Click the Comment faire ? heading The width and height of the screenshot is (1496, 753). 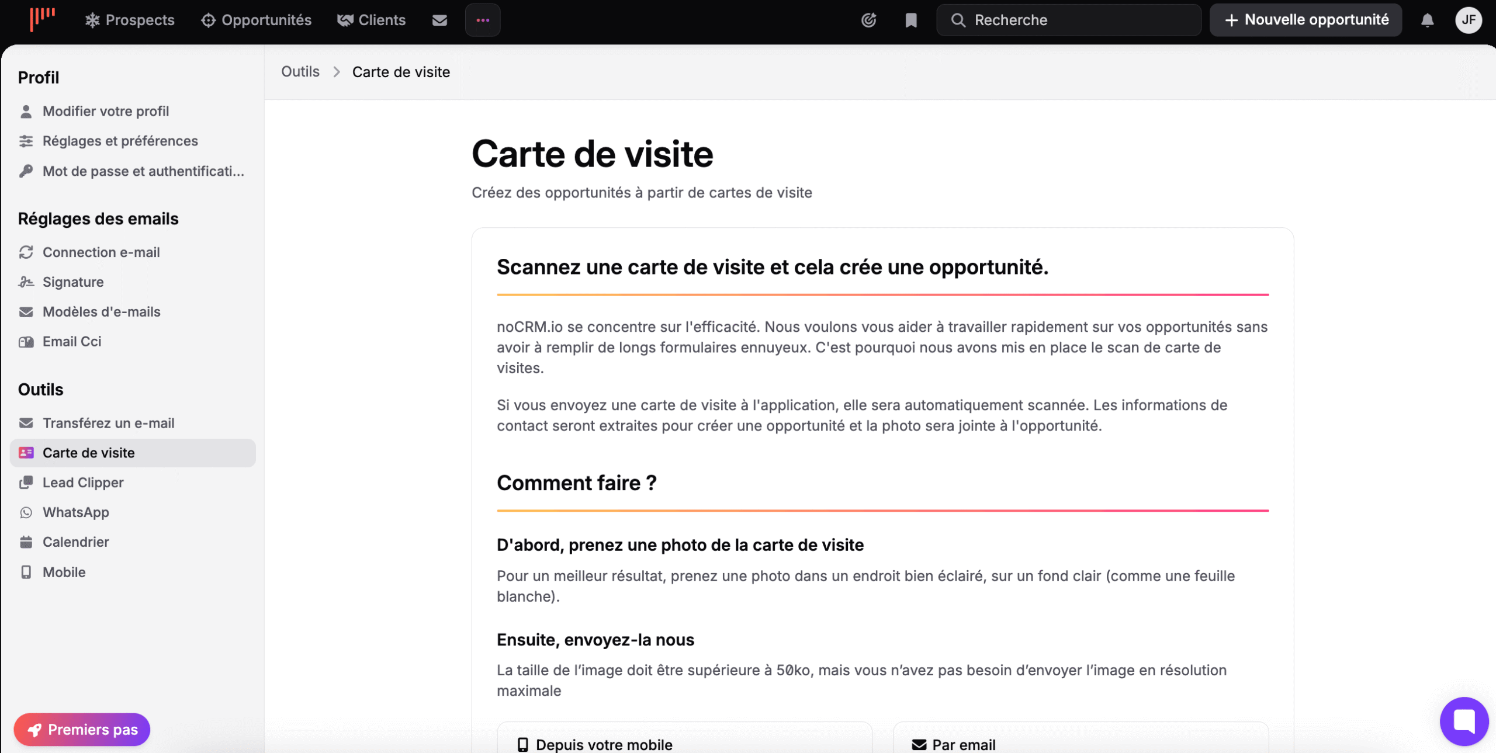coord(577,483)
